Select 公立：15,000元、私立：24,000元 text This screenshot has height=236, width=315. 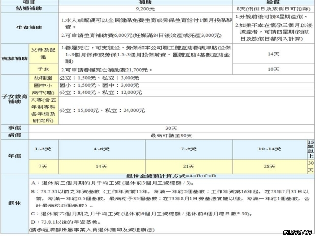pyautogui.click(x=102, y=110)
